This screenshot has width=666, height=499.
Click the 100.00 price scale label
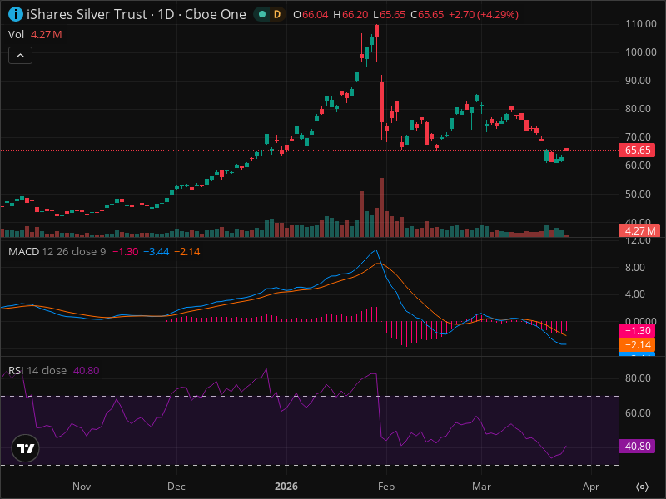click(641, 52)
